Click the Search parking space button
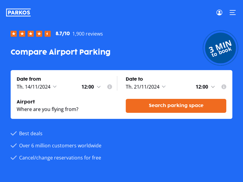The height and width of the screenshot is (182, 243). tap(176, 106)
